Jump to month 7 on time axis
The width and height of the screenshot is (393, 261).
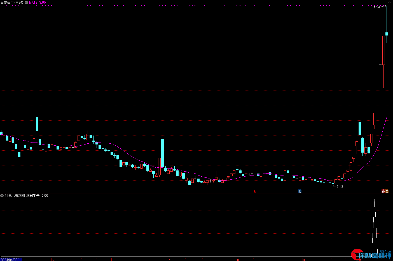pos(169,260)
